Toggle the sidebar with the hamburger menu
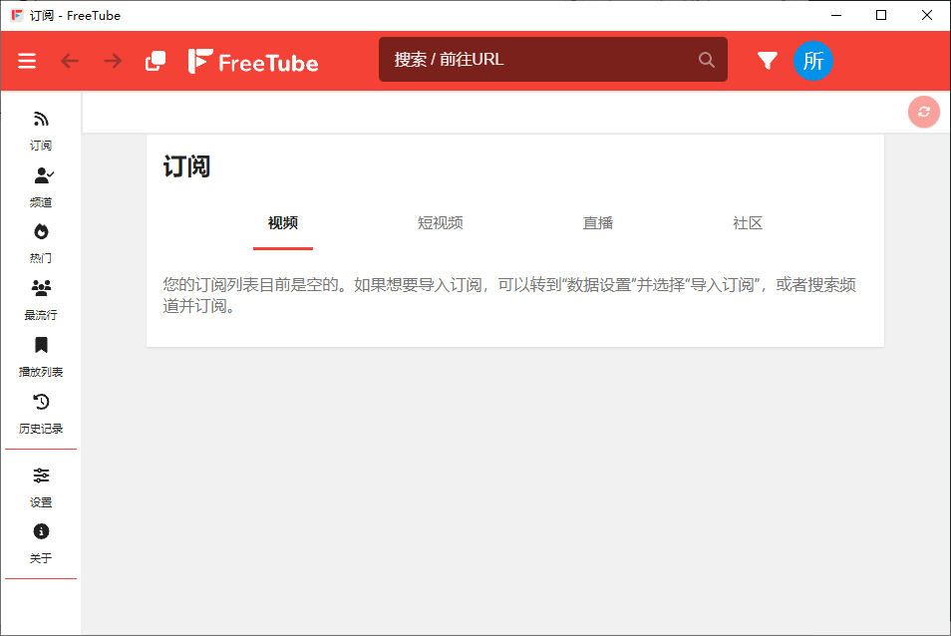 pyautogui.click(x=27, y=61)
